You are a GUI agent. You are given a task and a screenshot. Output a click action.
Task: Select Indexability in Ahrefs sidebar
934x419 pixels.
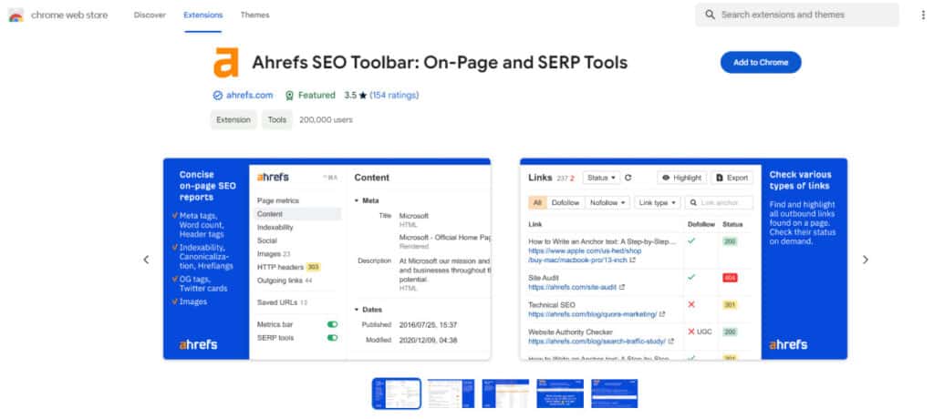(x=275, y=228)
